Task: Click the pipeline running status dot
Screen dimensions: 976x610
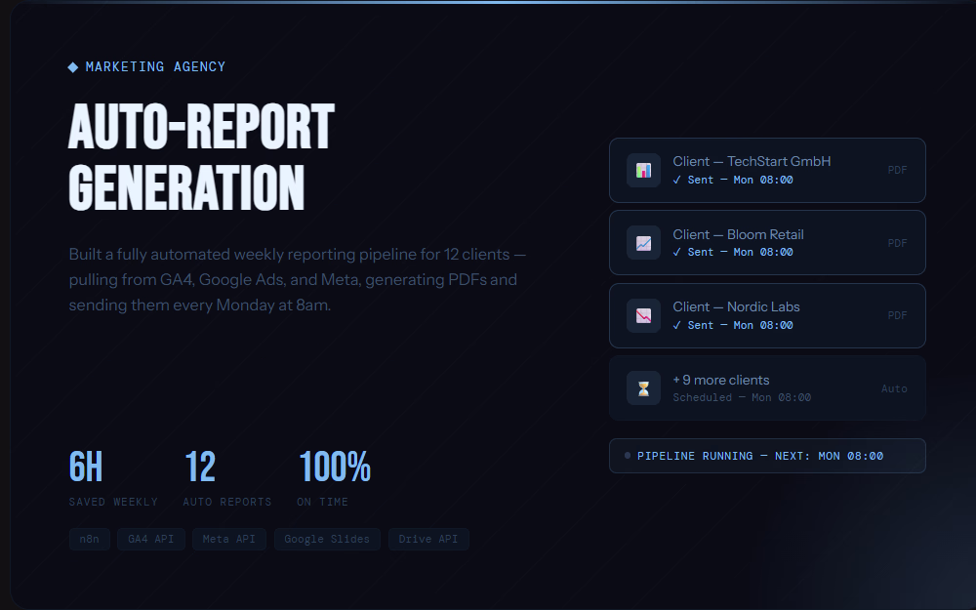Action: (628, 456)
